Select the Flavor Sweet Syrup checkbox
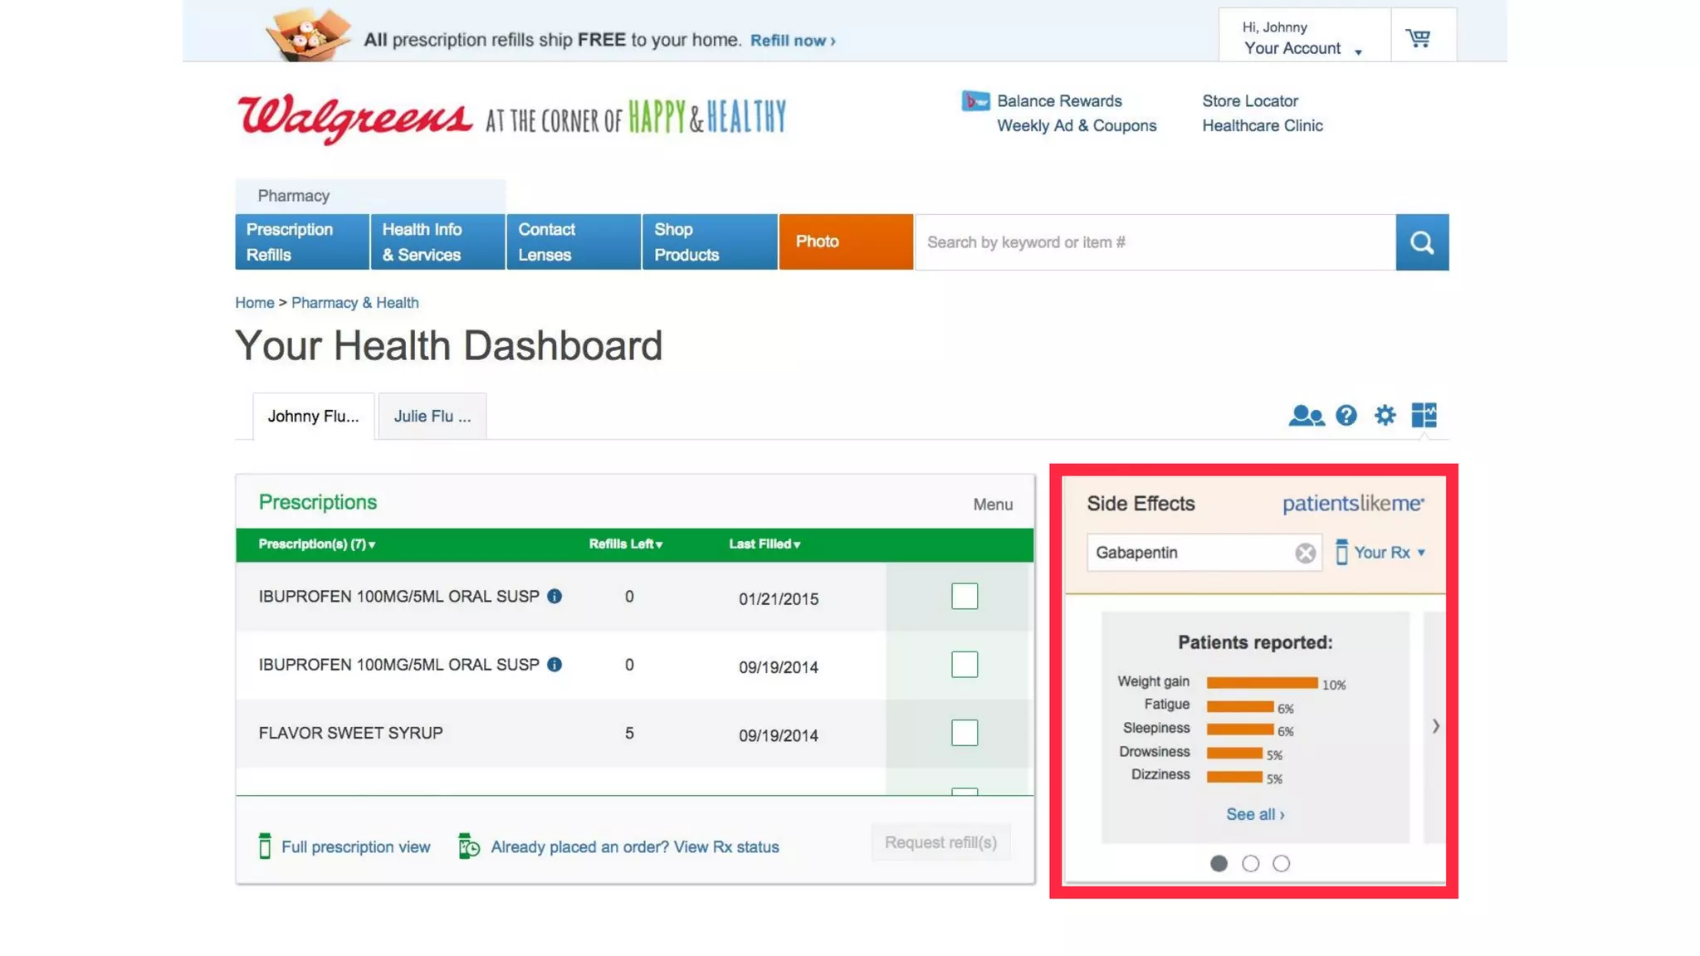The width and height of the screenshot is (1700, 956). tap(965, 733)
